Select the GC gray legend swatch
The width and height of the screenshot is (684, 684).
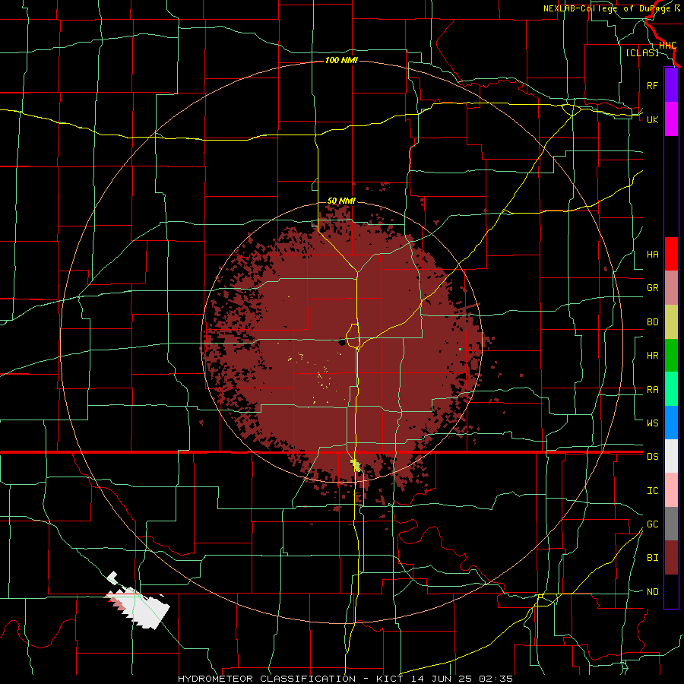671,524
